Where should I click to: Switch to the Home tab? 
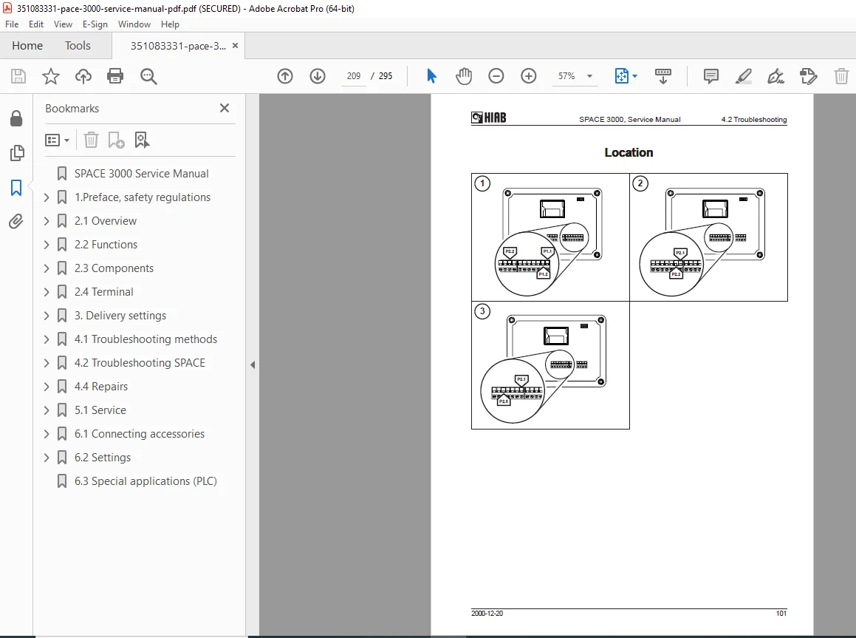point(27,45)
